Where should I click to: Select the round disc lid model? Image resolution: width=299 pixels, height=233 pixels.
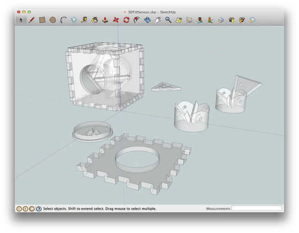tap(93, 132)
